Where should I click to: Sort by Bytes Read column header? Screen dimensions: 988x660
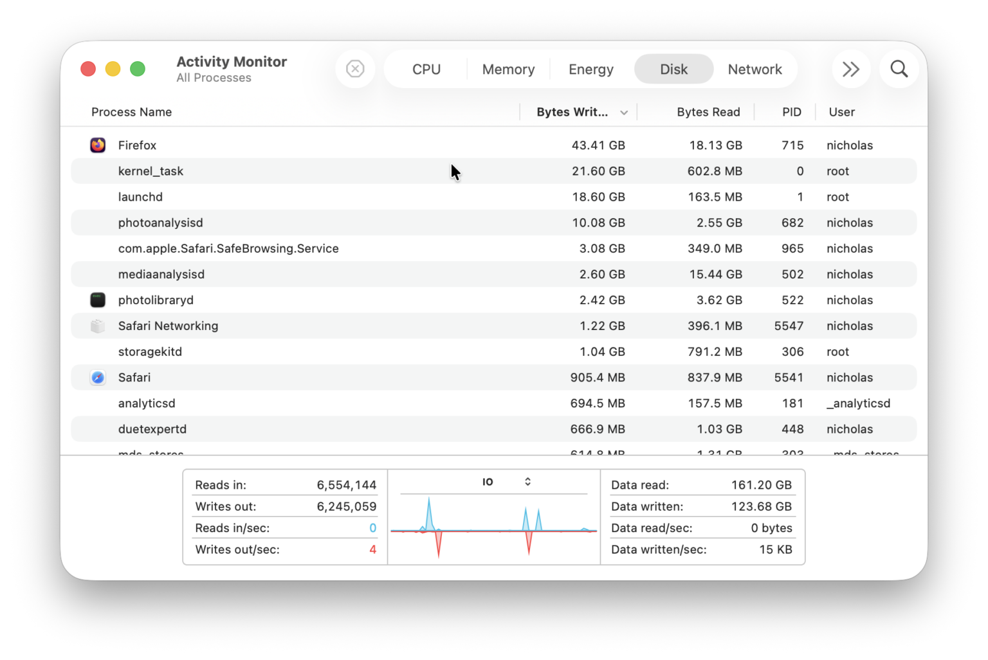708,112
